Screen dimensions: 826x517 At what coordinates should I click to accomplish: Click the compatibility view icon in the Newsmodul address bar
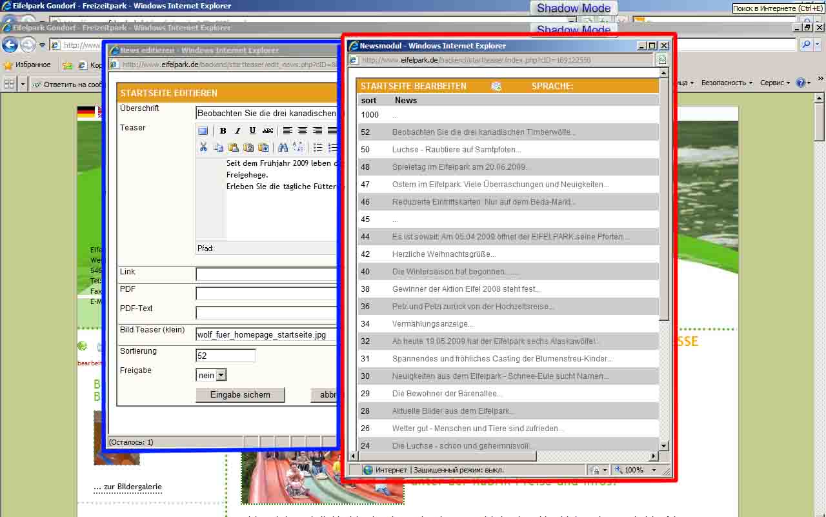(661, 59)
